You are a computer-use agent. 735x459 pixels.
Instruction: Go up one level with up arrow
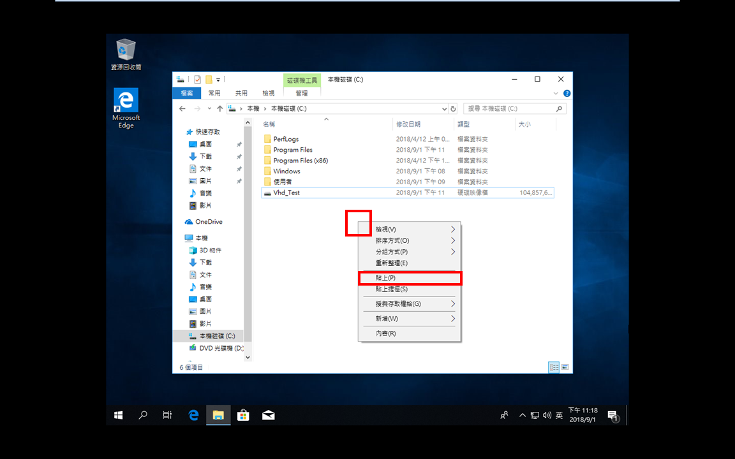(220, 108)
